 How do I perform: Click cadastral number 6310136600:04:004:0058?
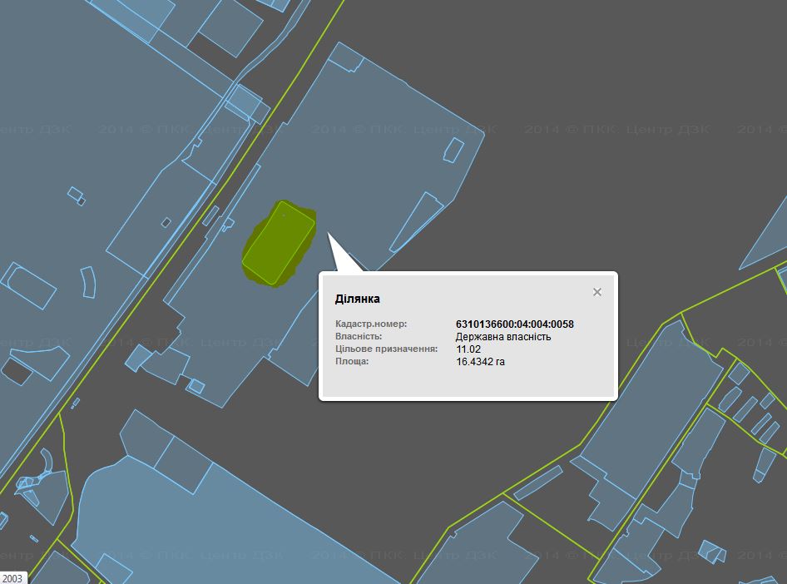pos(514,324)
